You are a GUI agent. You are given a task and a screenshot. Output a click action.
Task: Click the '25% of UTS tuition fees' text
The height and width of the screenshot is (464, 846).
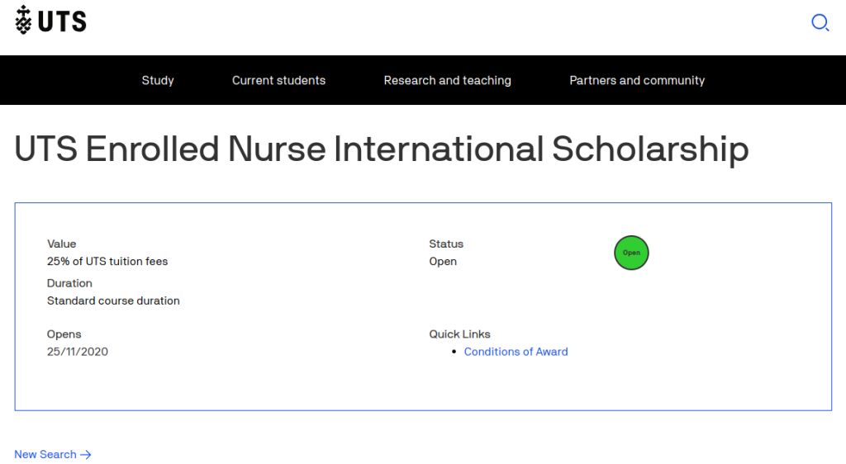point(107,262)
